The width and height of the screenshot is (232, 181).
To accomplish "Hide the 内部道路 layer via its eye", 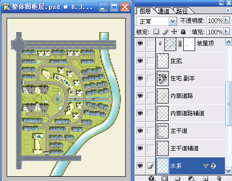I will pos(140,96).
